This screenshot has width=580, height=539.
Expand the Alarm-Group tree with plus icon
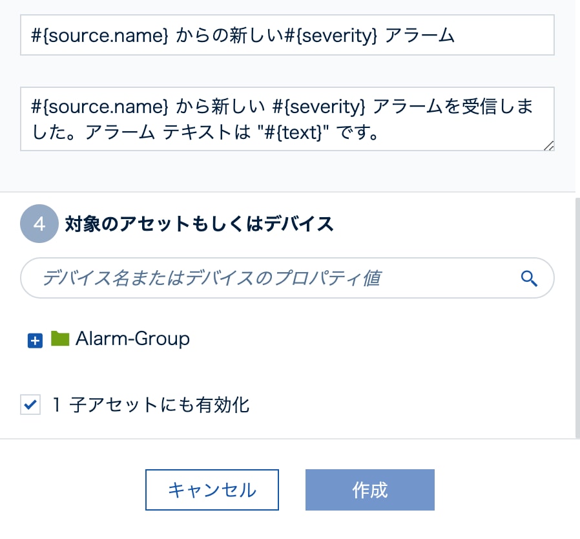click(35, 341)
